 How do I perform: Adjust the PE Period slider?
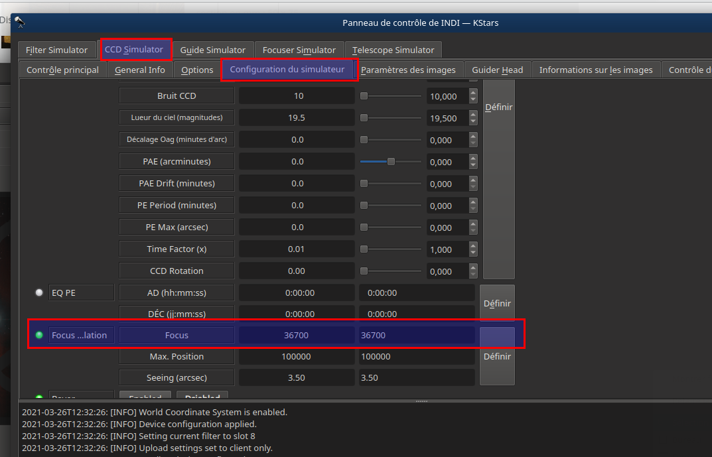point(391,205)
